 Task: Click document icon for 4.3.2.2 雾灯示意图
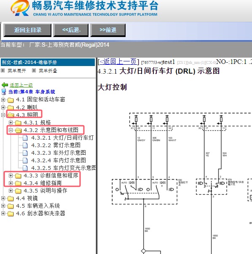(25, 146)
